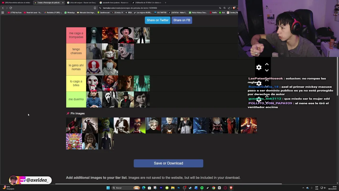
Task: Open a new browser tab
Action: click(x=165, y=3)
